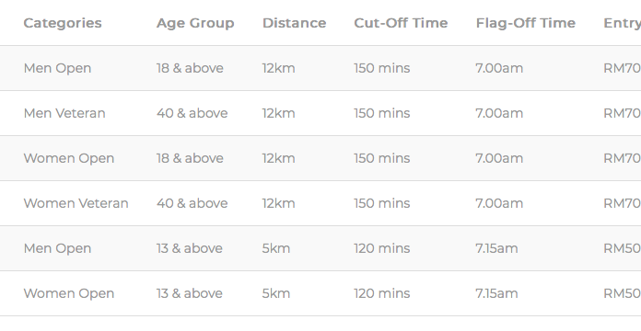This screenshot has height=331, width=641.
Task: Select the Women Veteran category cell
Action: pyautogui.click(x=76, y=203)
